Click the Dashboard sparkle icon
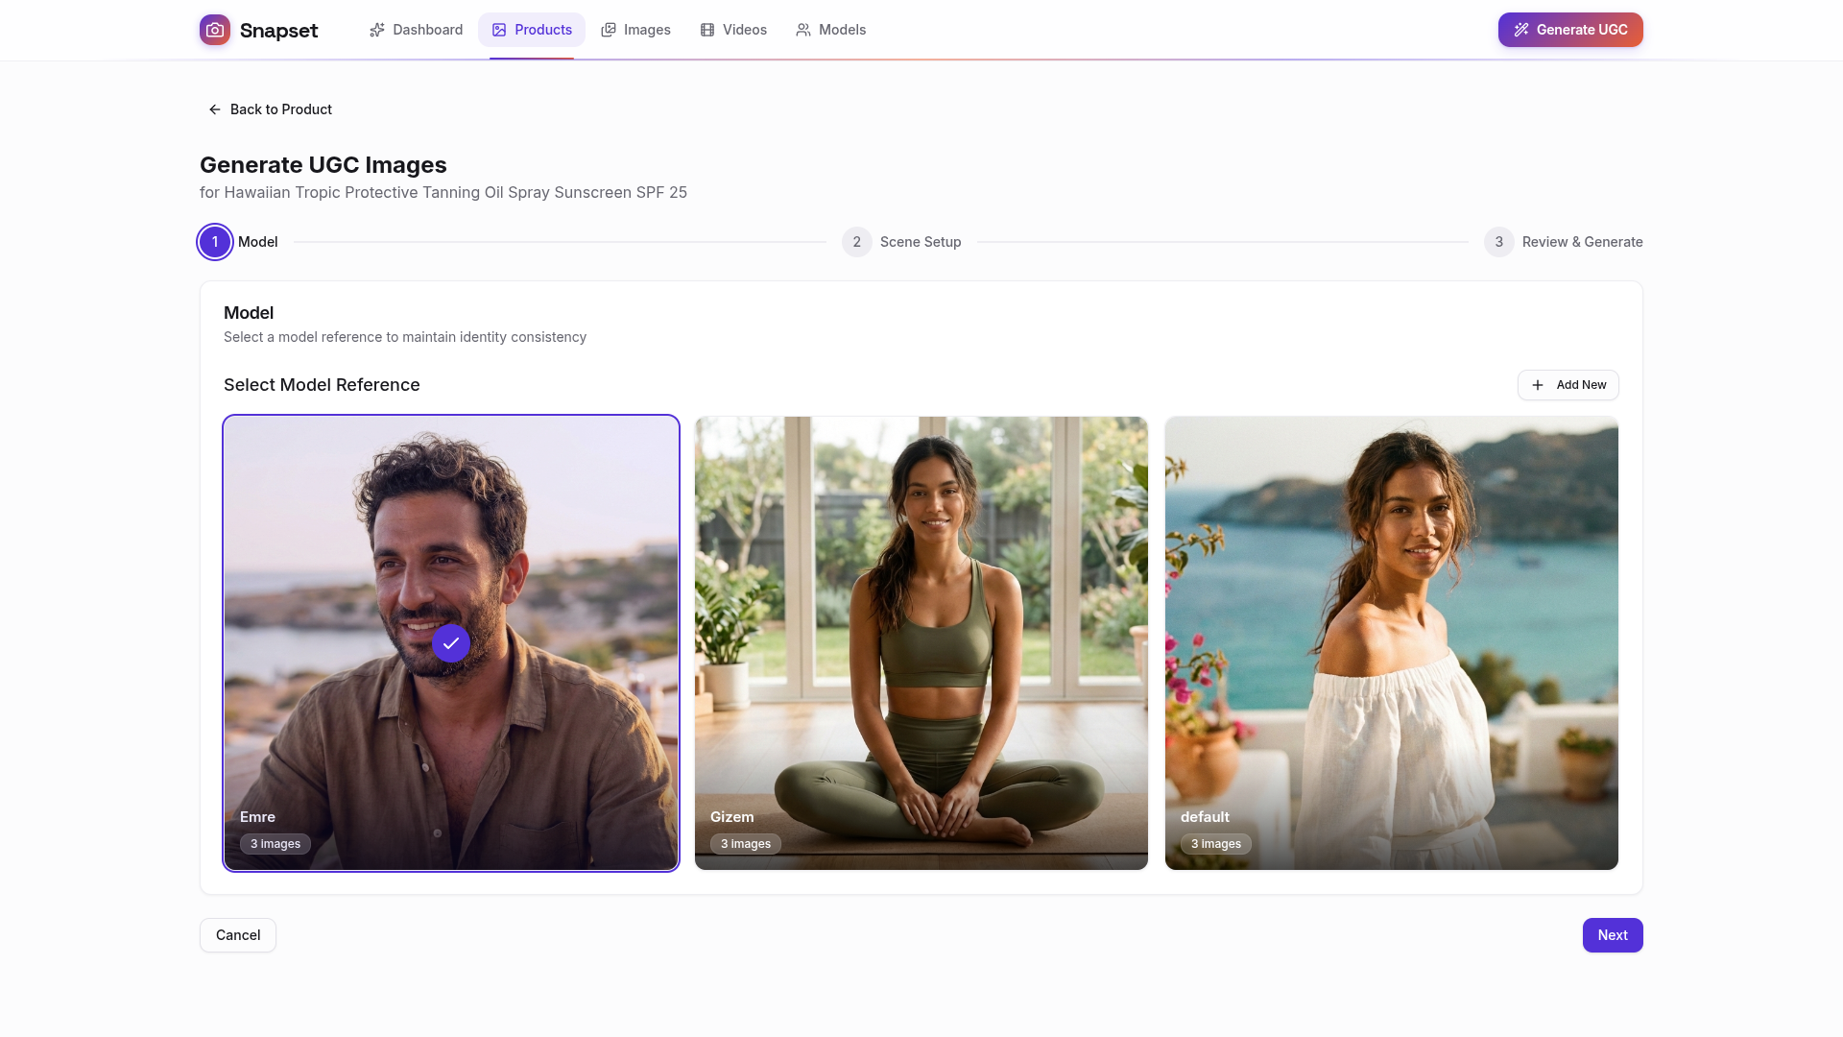Viewport: 1843px width, 1037px height. [377, 30]
